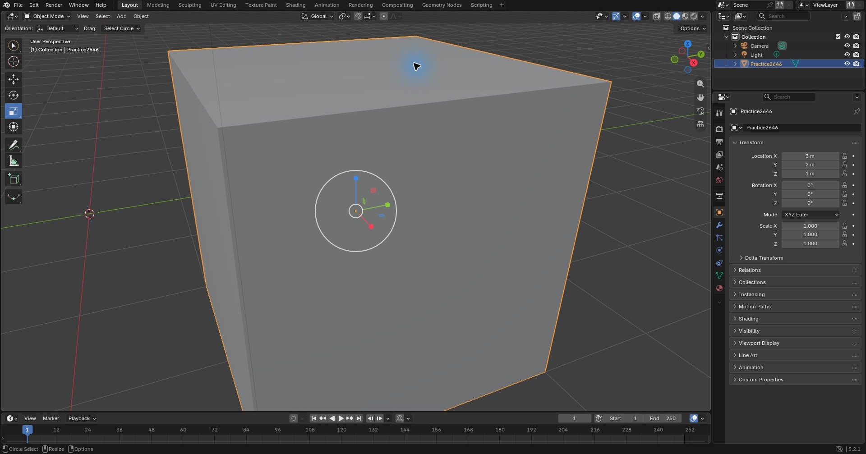Hide Camera in viewport via eye icon

[847, 46]
